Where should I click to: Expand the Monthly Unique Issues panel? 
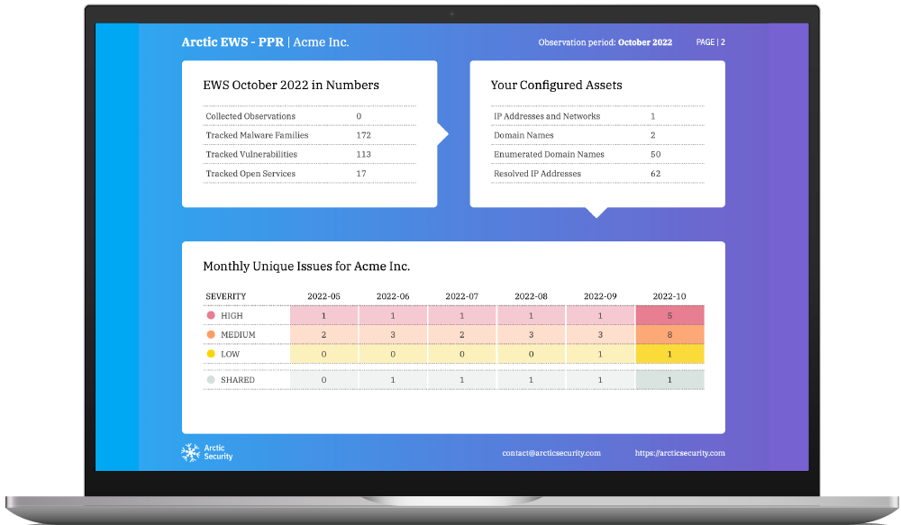306,267
